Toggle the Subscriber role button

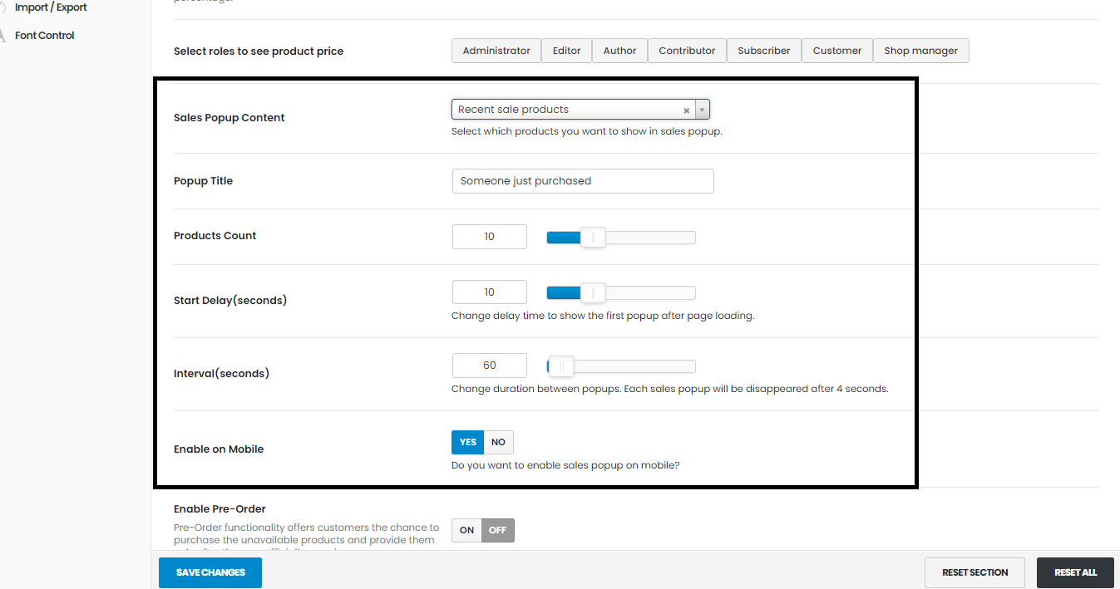coord(764,51)
